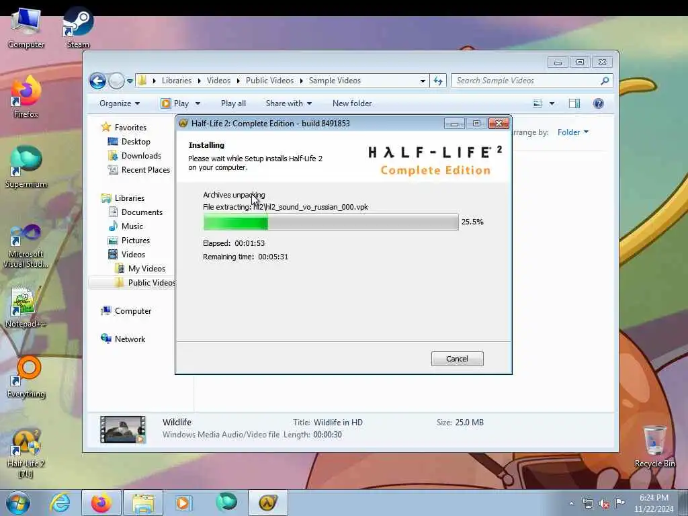
Task: Show hidden tray icons arrow
Action: pos(571,504)
